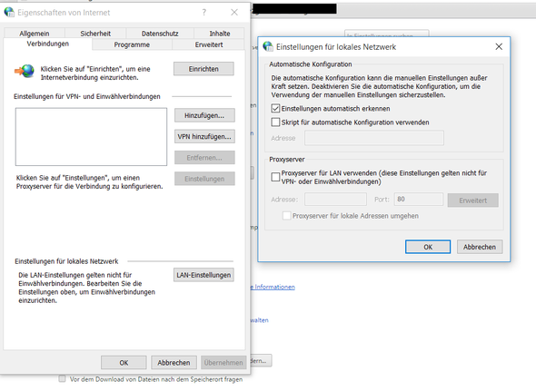Switch to the Sicherheit tab
The image size is (536, 391).
click(x=95, y=34)
